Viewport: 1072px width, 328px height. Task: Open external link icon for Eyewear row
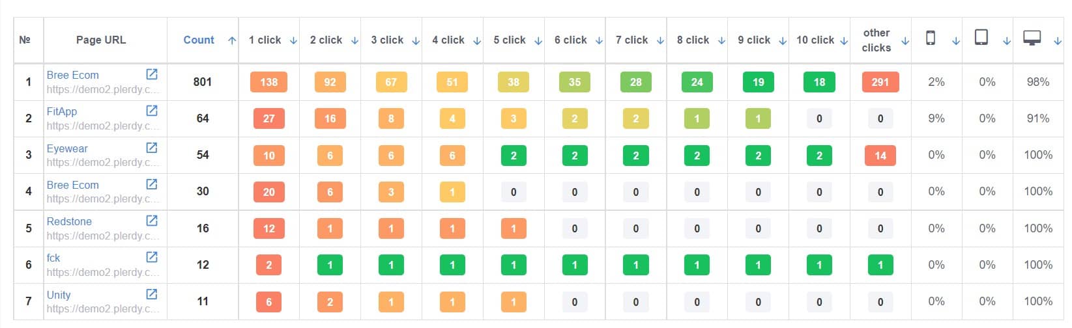[152, 148]
